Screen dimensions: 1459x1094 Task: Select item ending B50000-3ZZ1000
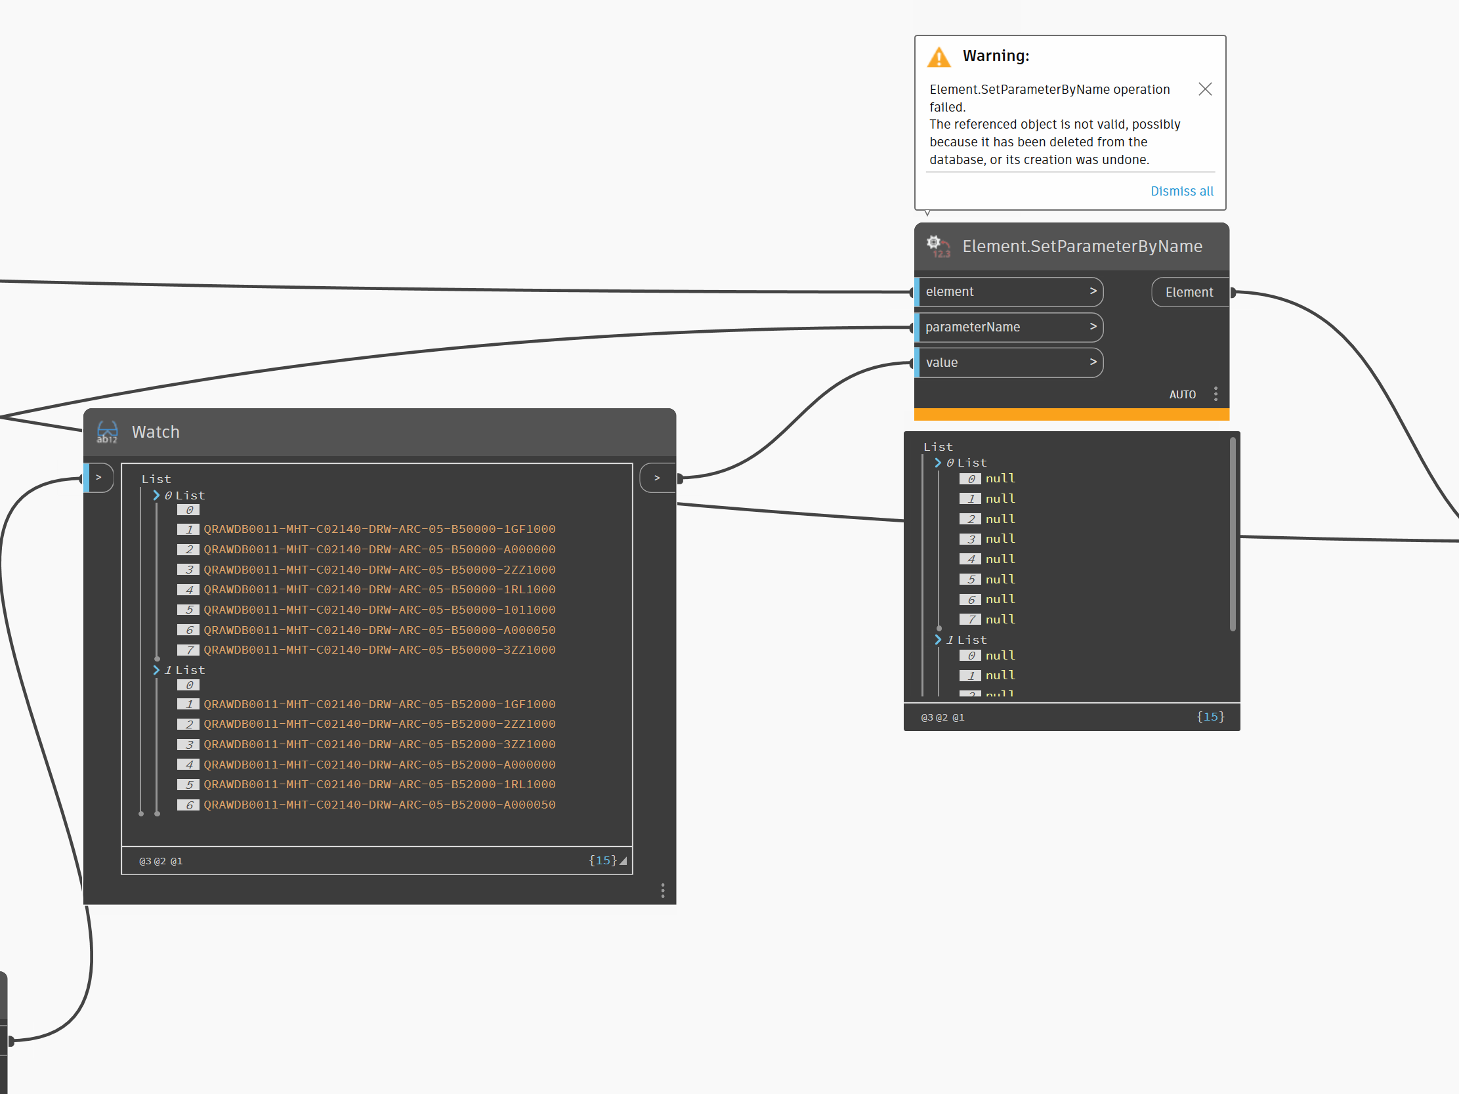pyautogui.click(x=379, y=650)
